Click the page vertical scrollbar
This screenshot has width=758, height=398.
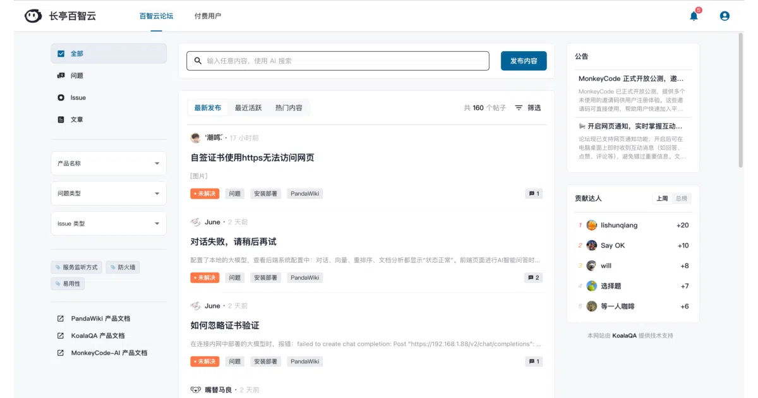[x=741, y=101]
